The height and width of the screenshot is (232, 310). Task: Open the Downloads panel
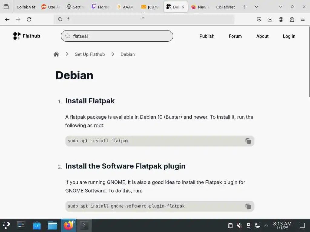tap(270, 19)
